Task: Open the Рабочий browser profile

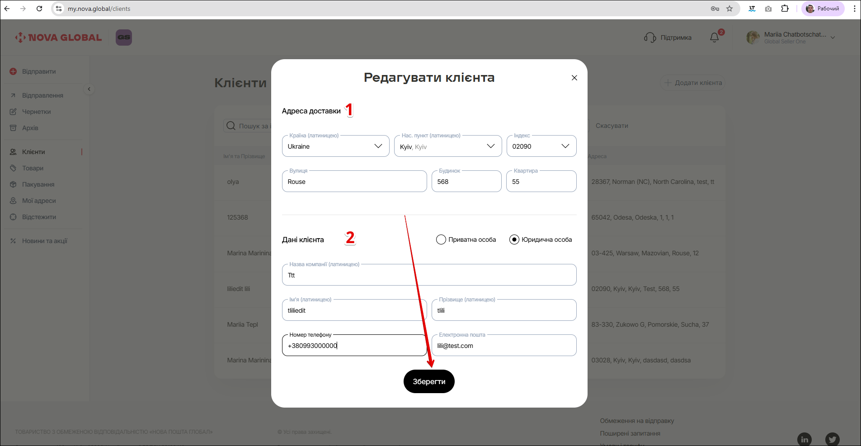Action: click(823, 9)
